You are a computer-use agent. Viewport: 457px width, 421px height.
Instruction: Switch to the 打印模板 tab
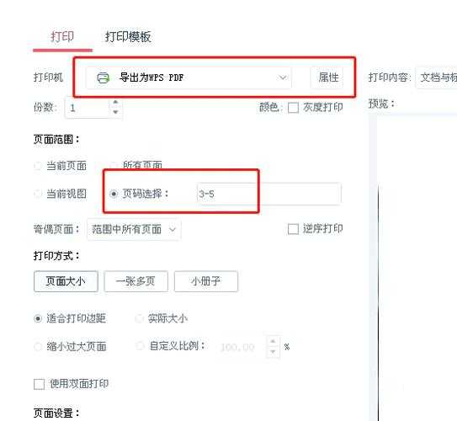128,37
